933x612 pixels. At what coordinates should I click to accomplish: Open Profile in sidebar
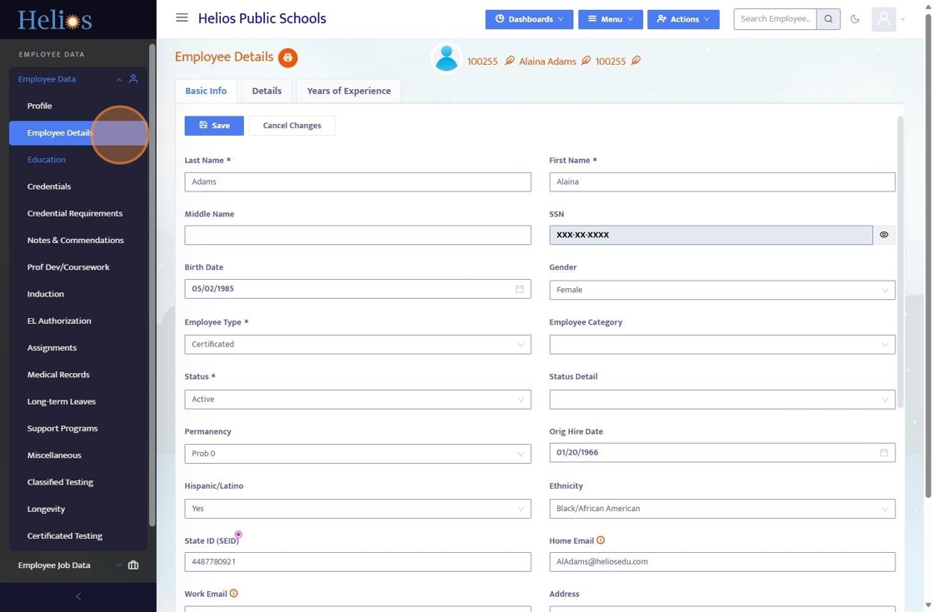coord(39,106)
